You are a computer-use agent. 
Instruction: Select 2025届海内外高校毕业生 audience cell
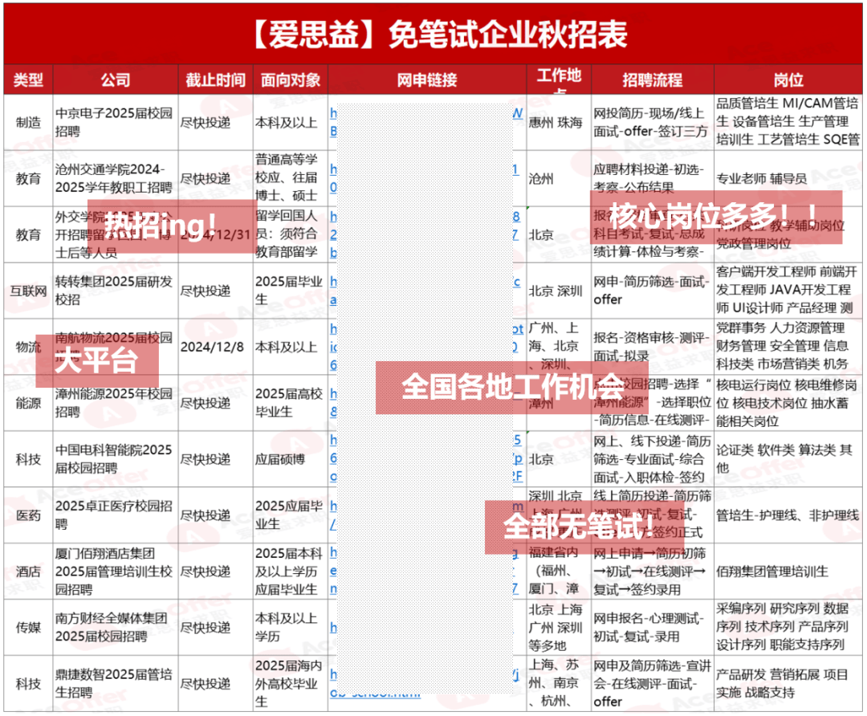pyautogui.click(x=291, y=683)
